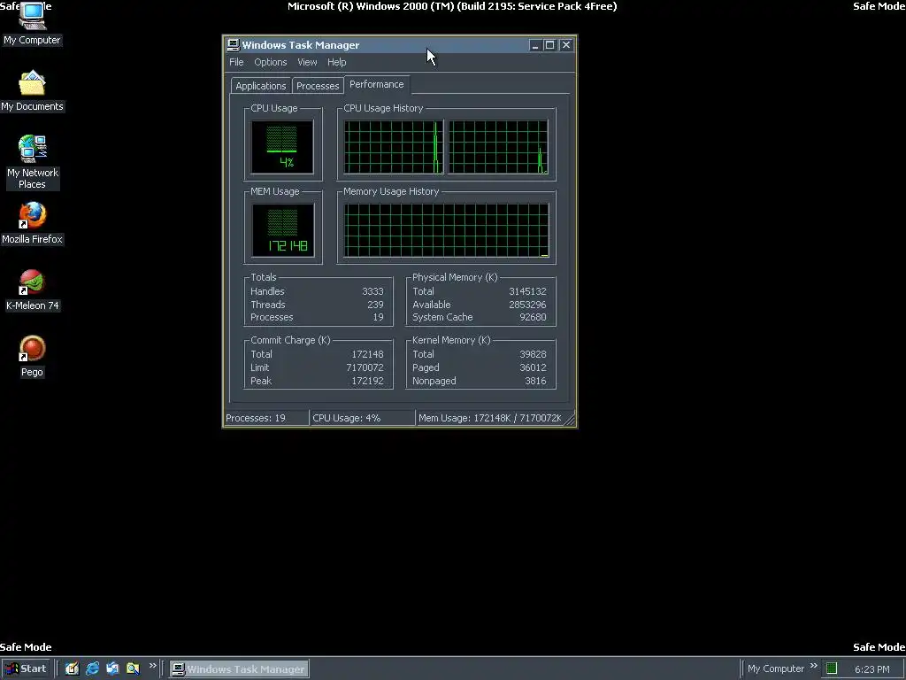Click My Computer taskbar toolbar label
The height and width of the screenshot is (680, 906).
click(775, 668)
